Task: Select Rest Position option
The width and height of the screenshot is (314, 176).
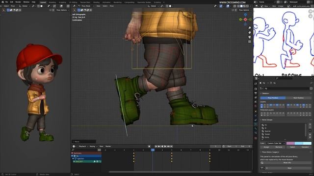Action: [298, 98]
